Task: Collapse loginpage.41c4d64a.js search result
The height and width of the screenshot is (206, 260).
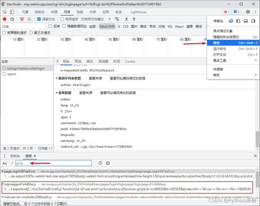Action: point(3,184)
